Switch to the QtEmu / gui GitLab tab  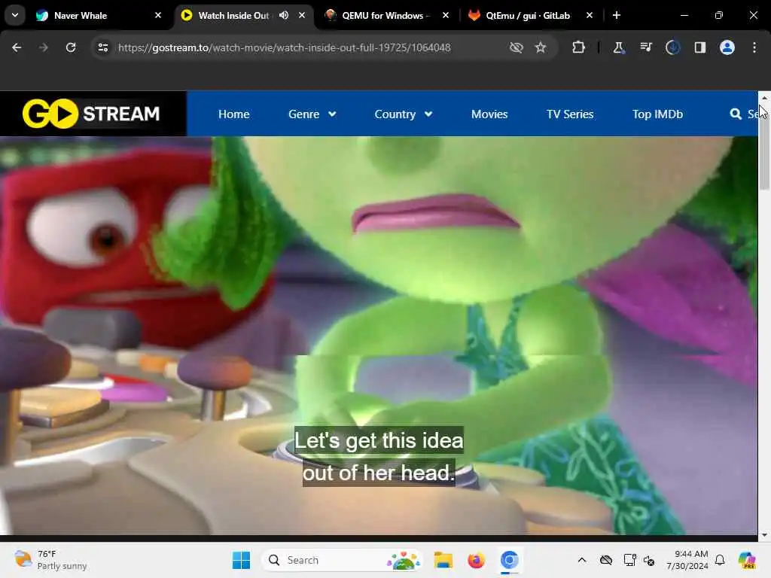(x=529, y=15)
